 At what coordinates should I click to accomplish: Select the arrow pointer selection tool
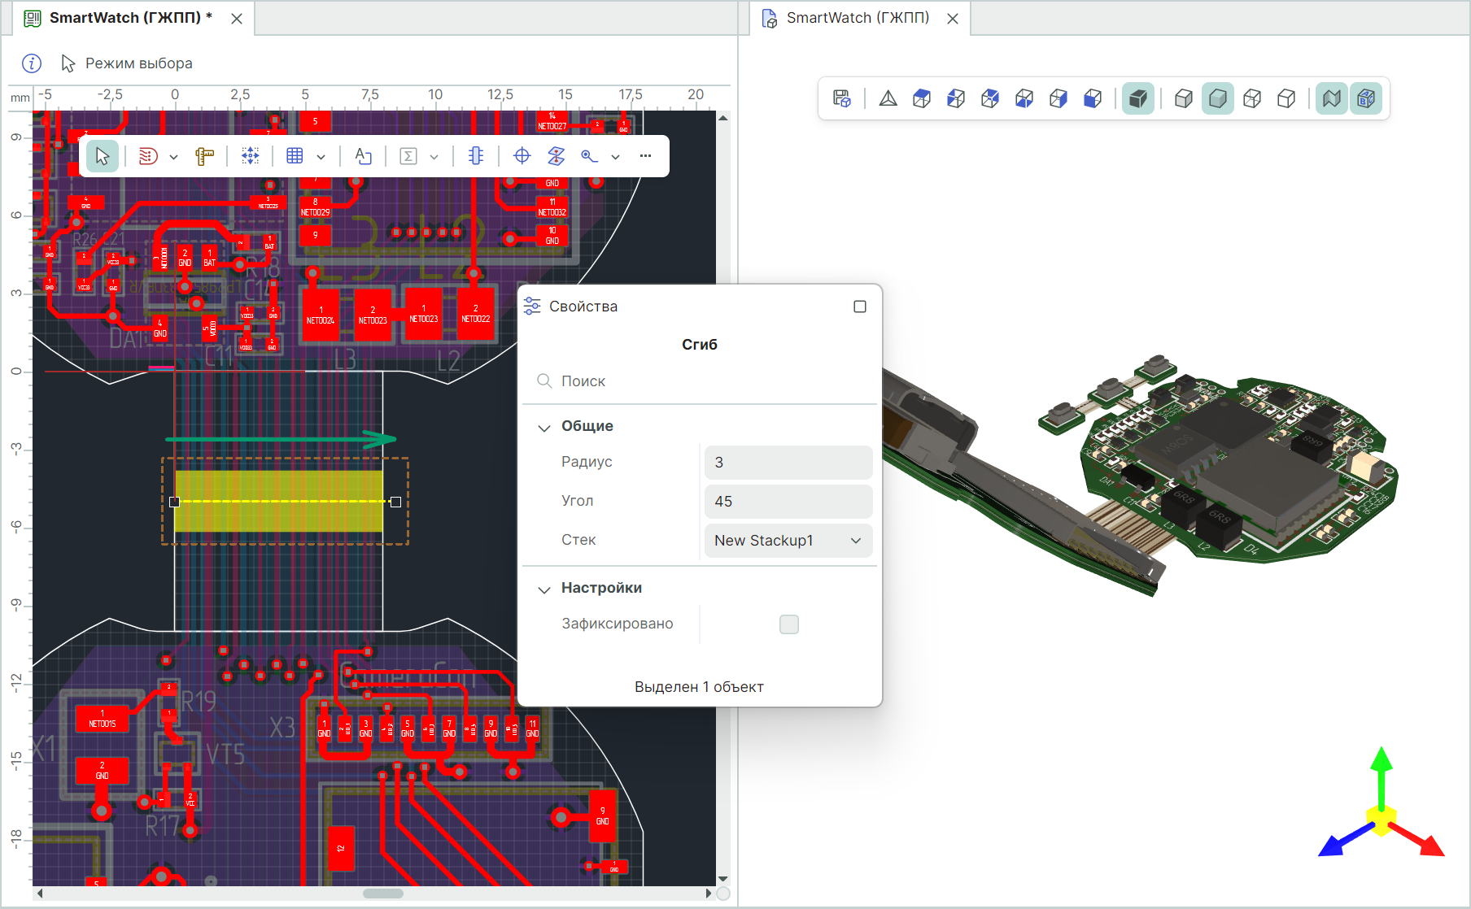click(103, 156)
